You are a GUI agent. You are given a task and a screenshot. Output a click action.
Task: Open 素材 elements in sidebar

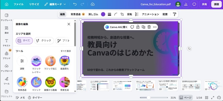pos(7,30)
